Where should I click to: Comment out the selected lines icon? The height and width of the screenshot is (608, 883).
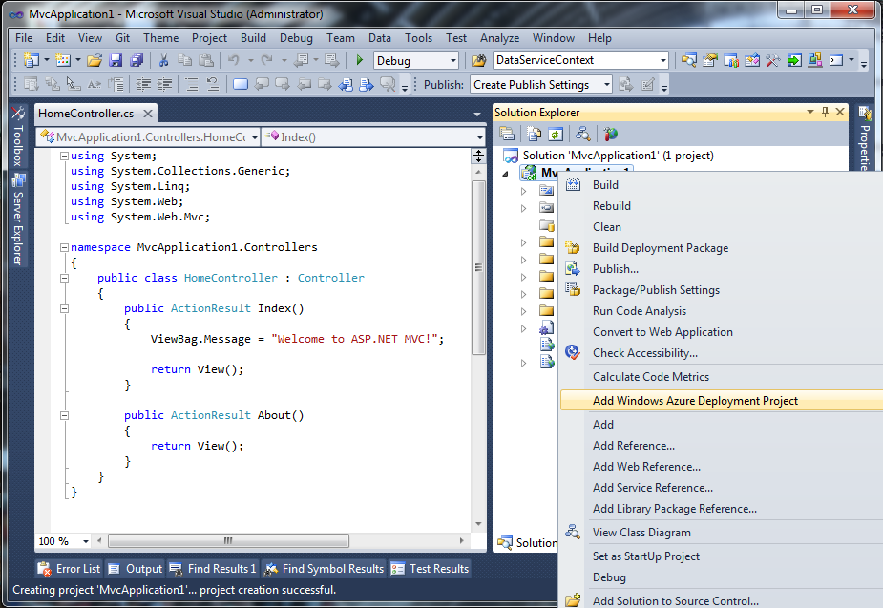[192, 84]
